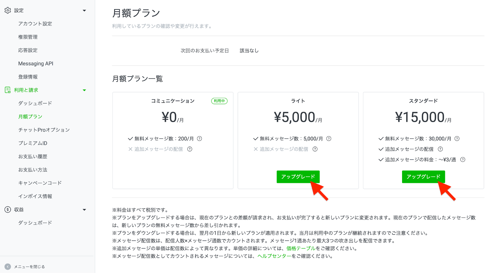The width and height of the screenshot is (496, 273).
Task: Collapse the 収益 section arrow
Action: (x=84, y=210)
